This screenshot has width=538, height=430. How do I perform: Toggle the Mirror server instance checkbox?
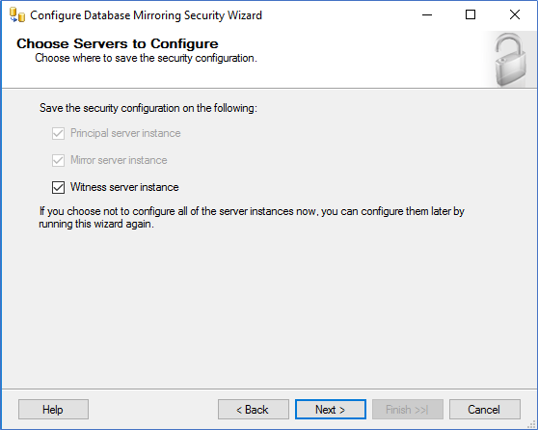[x=58, y=160]
